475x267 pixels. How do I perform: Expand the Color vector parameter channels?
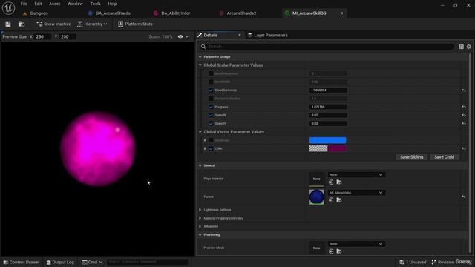[205, 148]
